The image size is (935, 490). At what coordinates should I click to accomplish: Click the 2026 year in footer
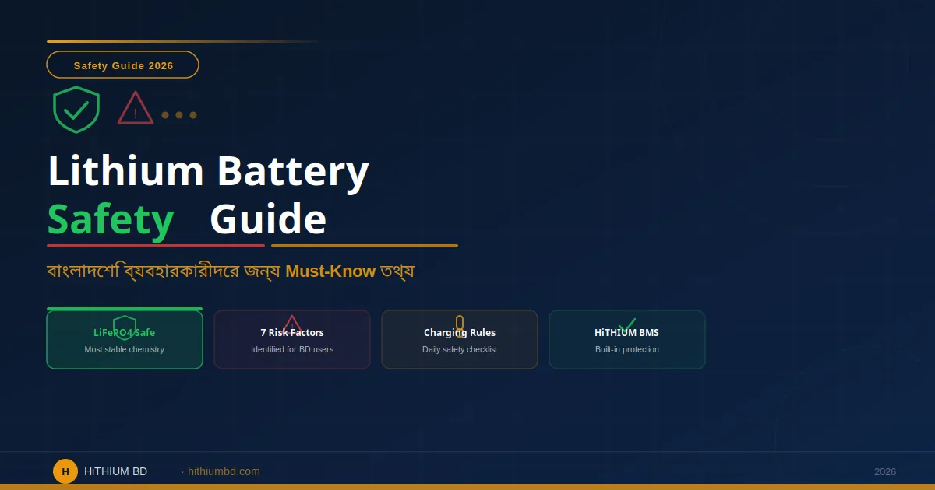tap(885, 472)
